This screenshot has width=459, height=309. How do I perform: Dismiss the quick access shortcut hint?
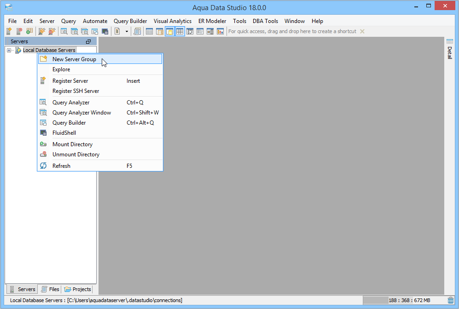click(362, 31)
